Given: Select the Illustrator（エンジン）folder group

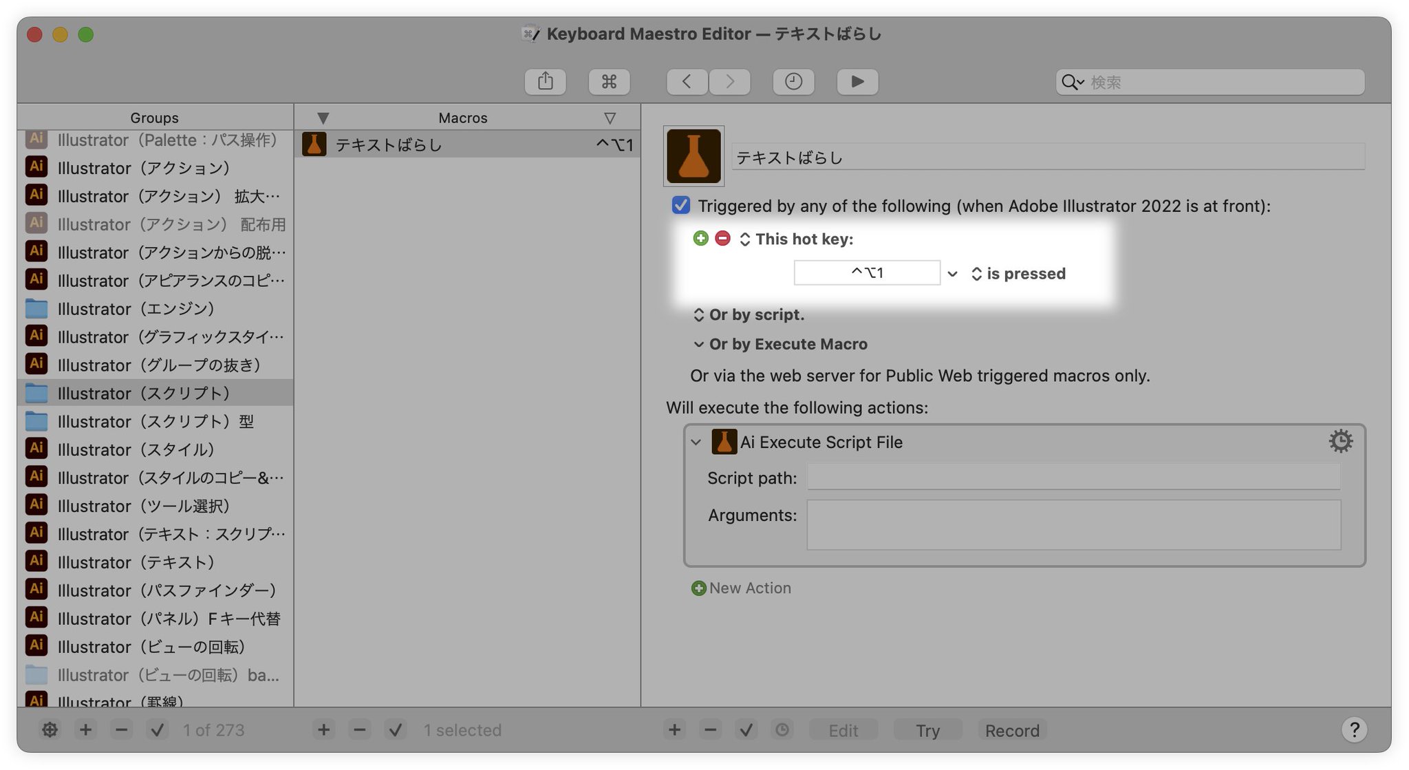Looking at the screenshot, I should (136, 309).
